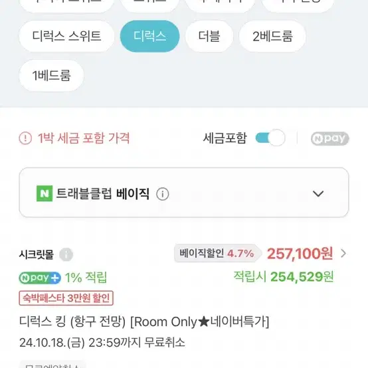Choose the 2베드룸 room filter
The width and height of the screenshot is (368, 368).
(x=272, y=36)
